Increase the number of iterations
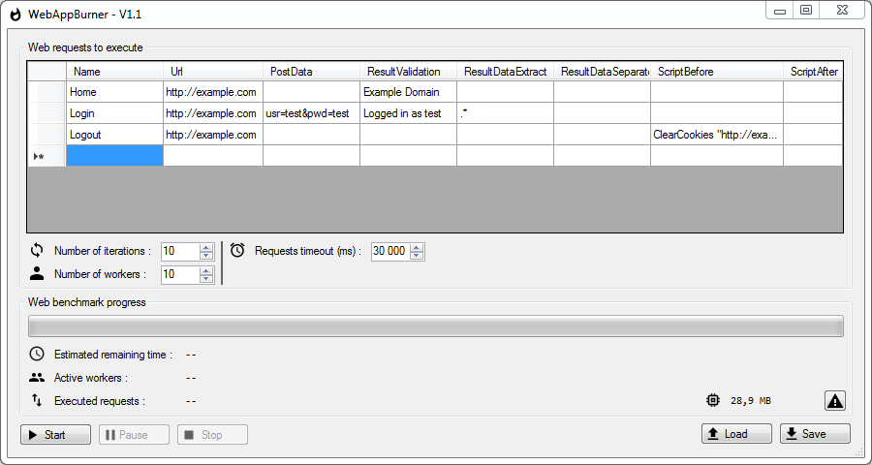The width and height of the screenshot is (872, 465). [206, 248]
